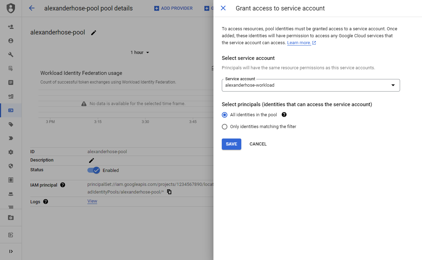Choose 'Only identities matching the filter'
Viewport: 422px width, 260px height.
pos(225,126)
